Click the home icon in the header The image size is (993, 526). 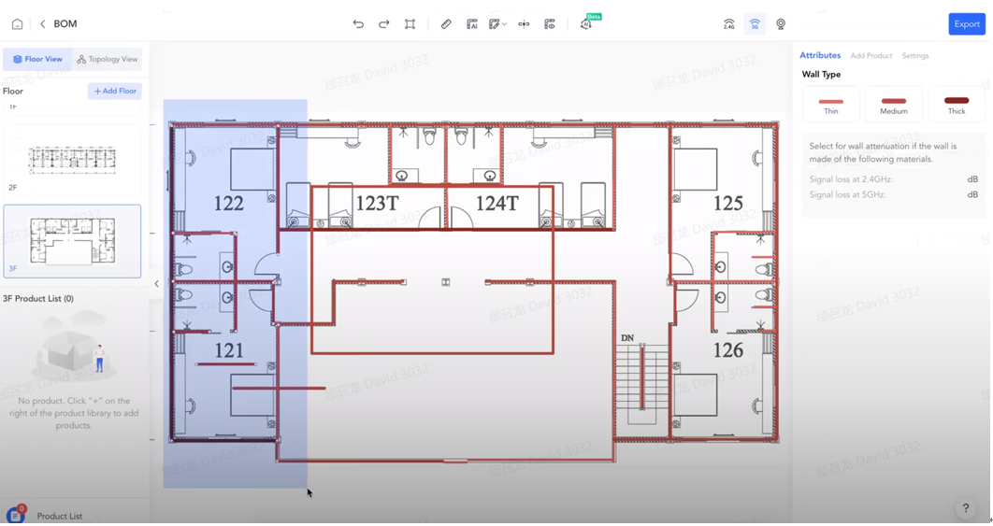[17, 24]
